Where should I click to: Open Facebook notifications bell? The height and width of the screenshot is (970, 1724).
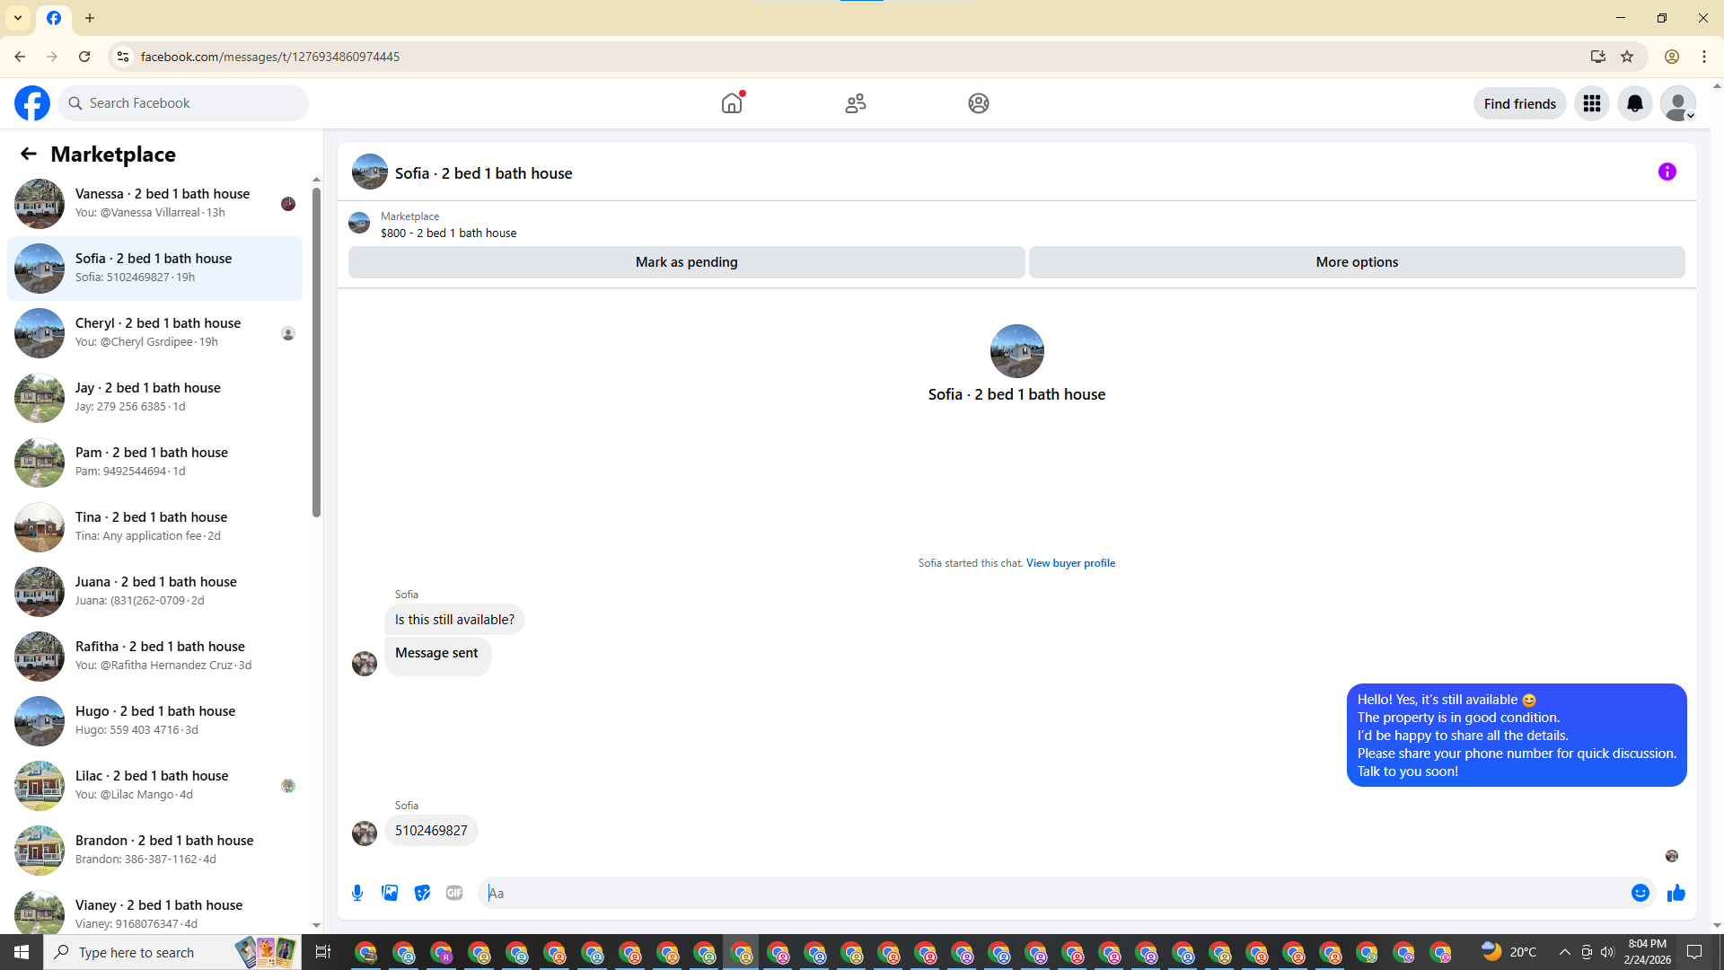click(1634, 103)
